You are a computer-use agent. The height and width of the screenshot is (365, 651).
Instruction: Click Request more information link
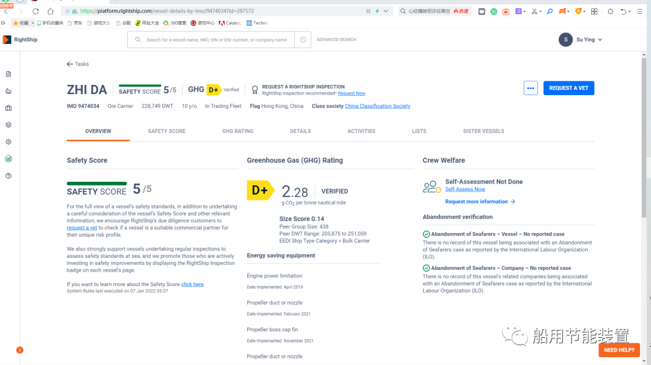point(480,202)
